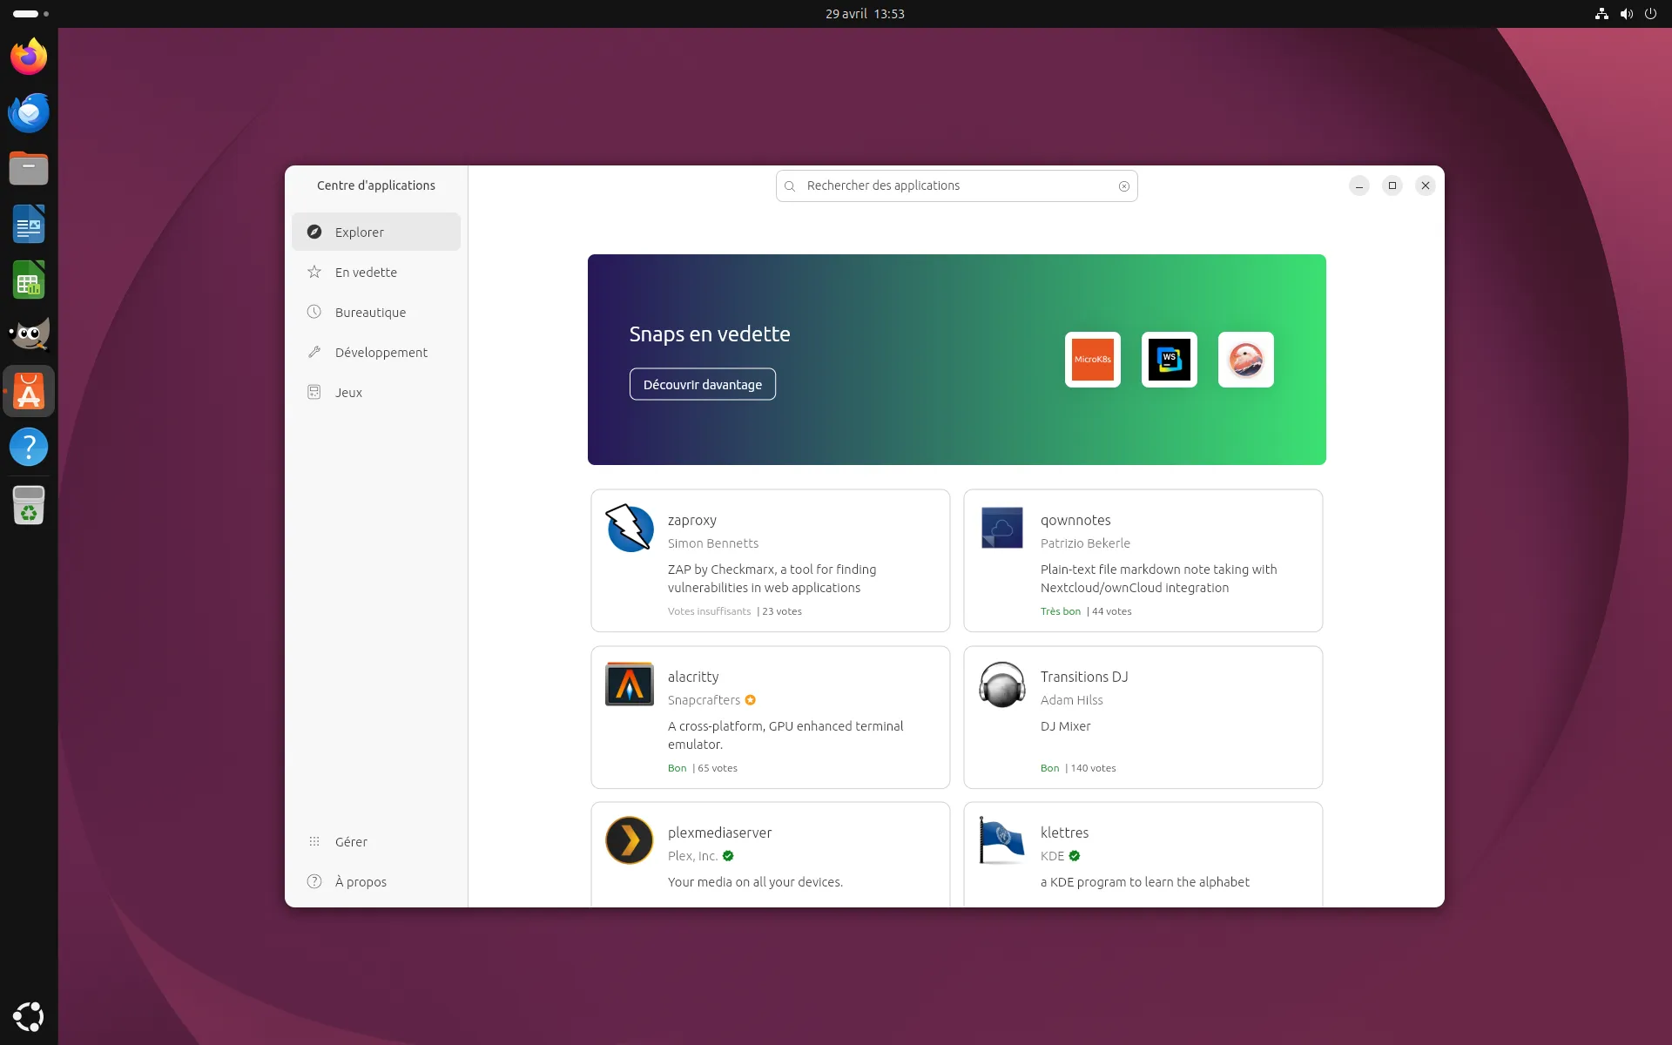Open the klettres app title
This screenshot has height=1045, width=1672.
[x=1064, y=833]
